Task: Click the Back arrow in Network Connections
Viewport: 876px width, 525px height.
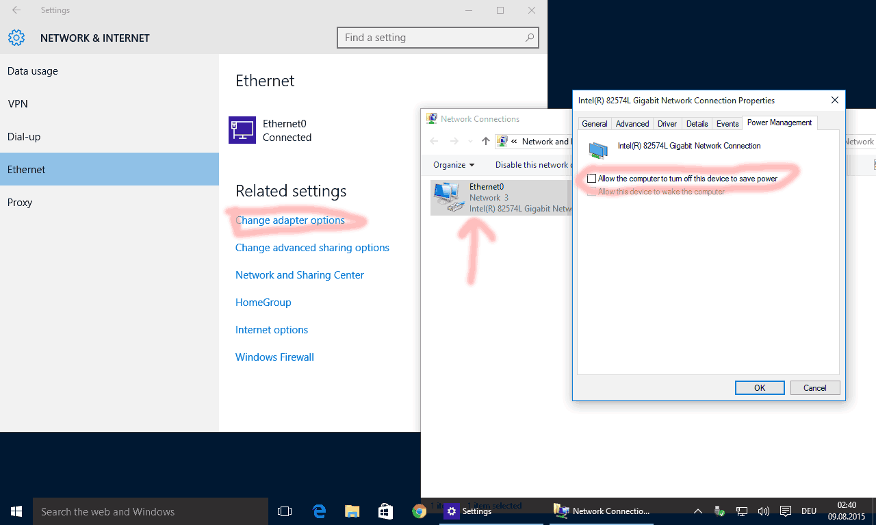Action: point(434,141)
